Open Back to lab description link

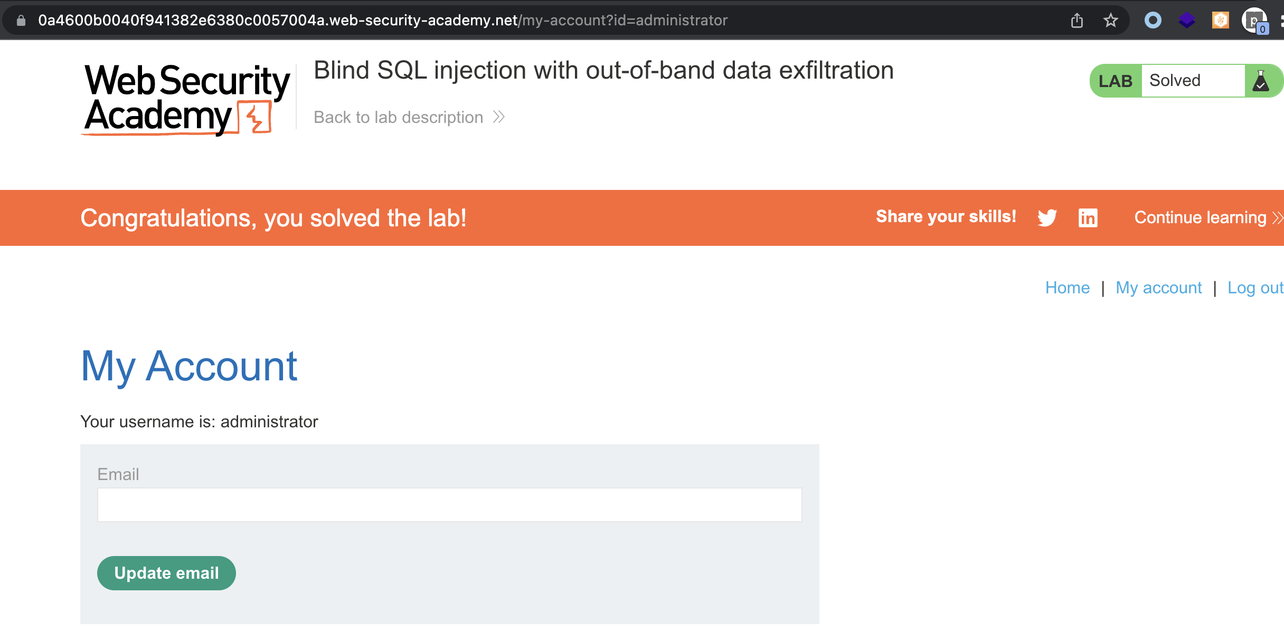[x=398, y=117]
